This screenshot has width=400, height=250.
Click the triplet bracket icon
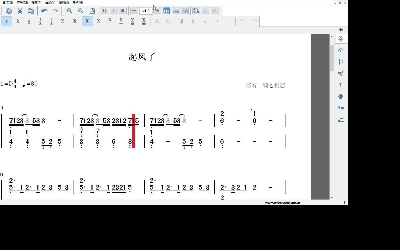253,21
